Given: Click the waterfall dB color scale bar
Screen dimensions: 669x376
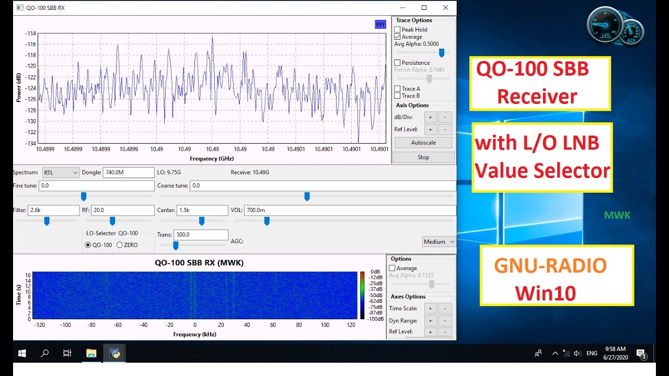Looking at the screenshot, I should tap(362, 295).
